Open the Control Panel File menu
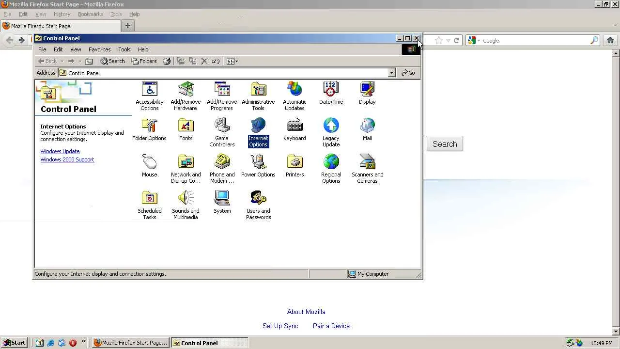Screen dimensions: 620x349 coord(42,49)
